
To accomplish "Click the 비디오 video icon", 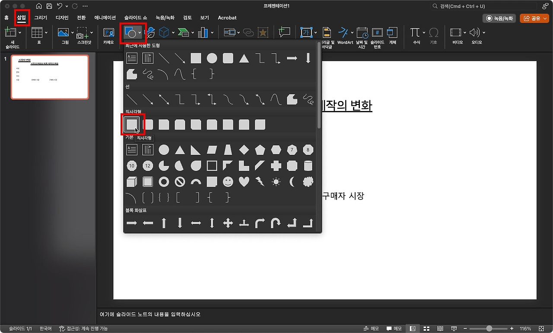I will pos(456,32).
